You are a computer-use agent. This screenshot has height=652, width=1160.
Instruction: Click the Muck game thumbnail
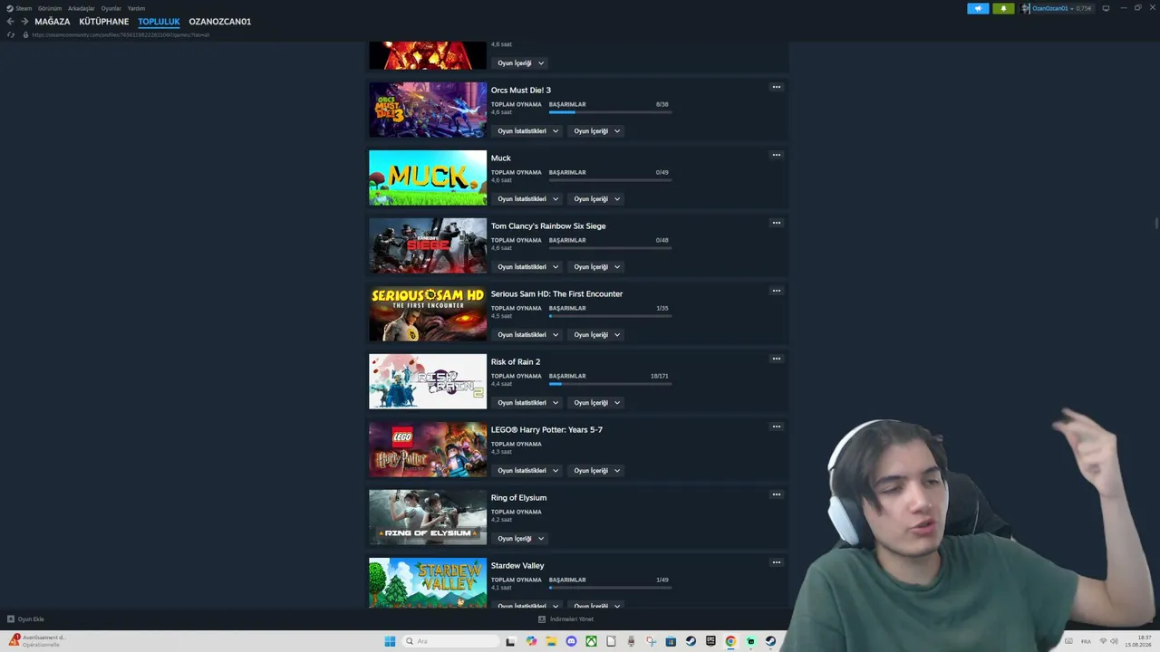click(x=428, y=177)
